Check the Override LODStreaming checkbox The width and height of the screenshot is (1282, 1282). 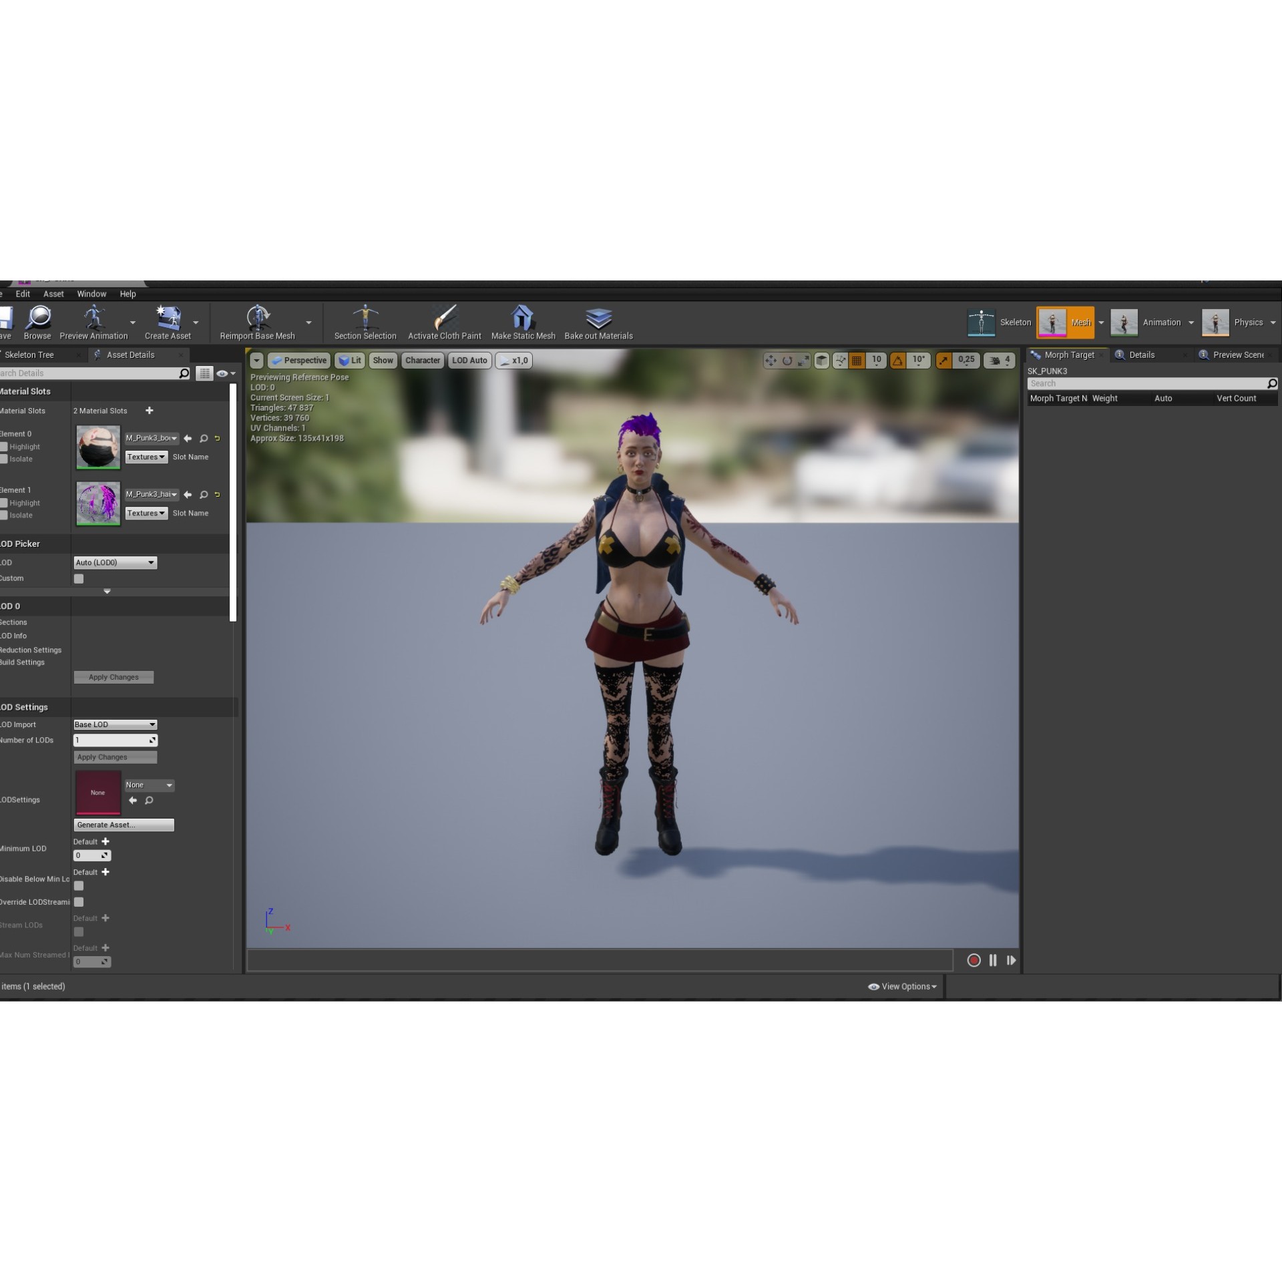pos(79,902)
